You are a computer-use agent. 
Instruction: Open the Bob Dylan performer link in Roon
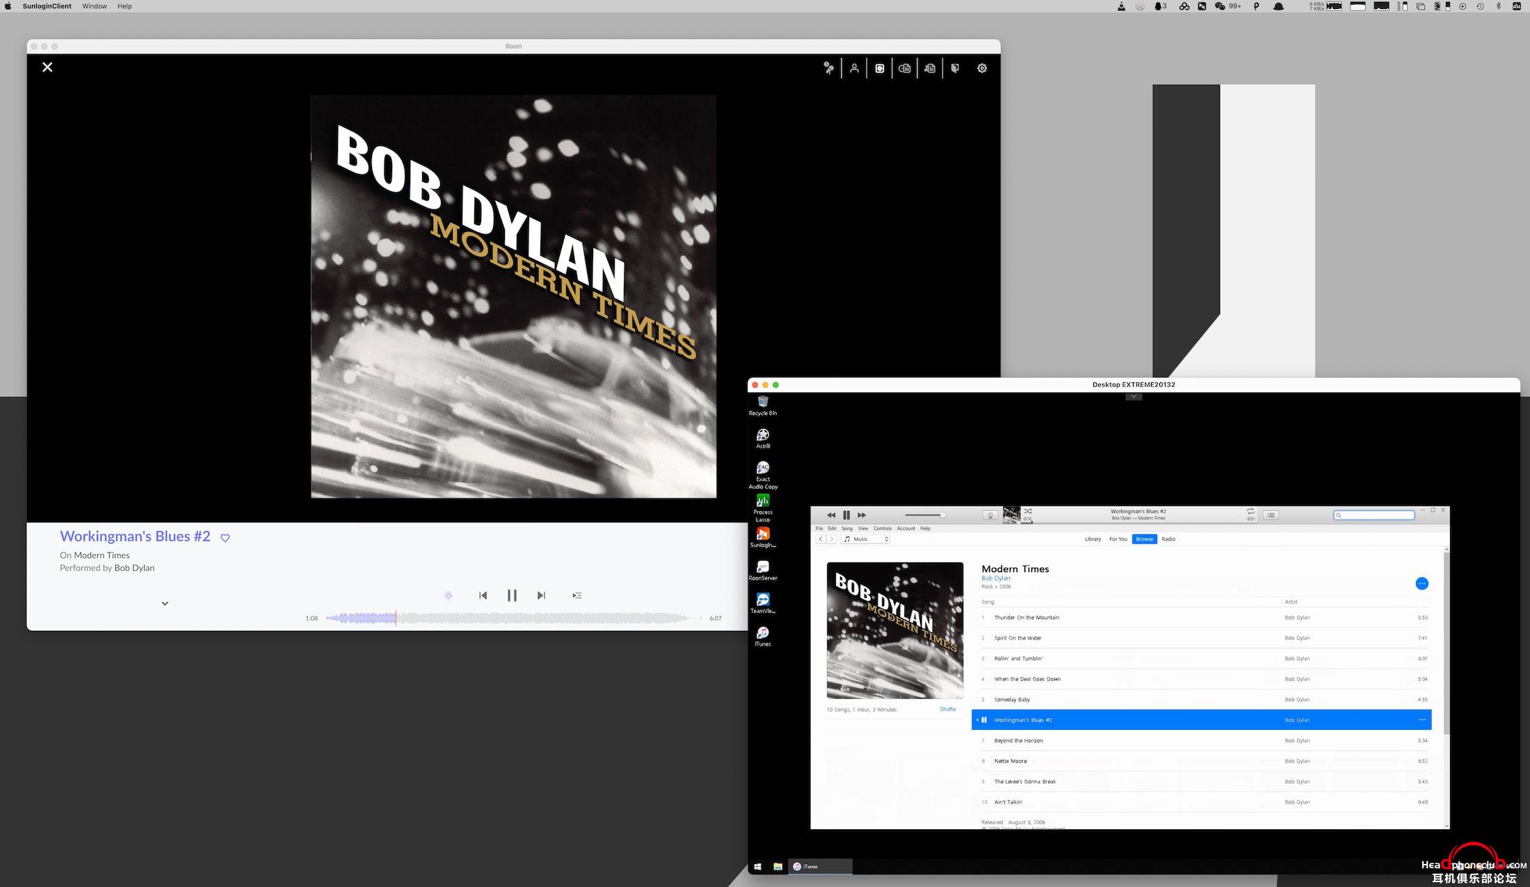[134, 568]
